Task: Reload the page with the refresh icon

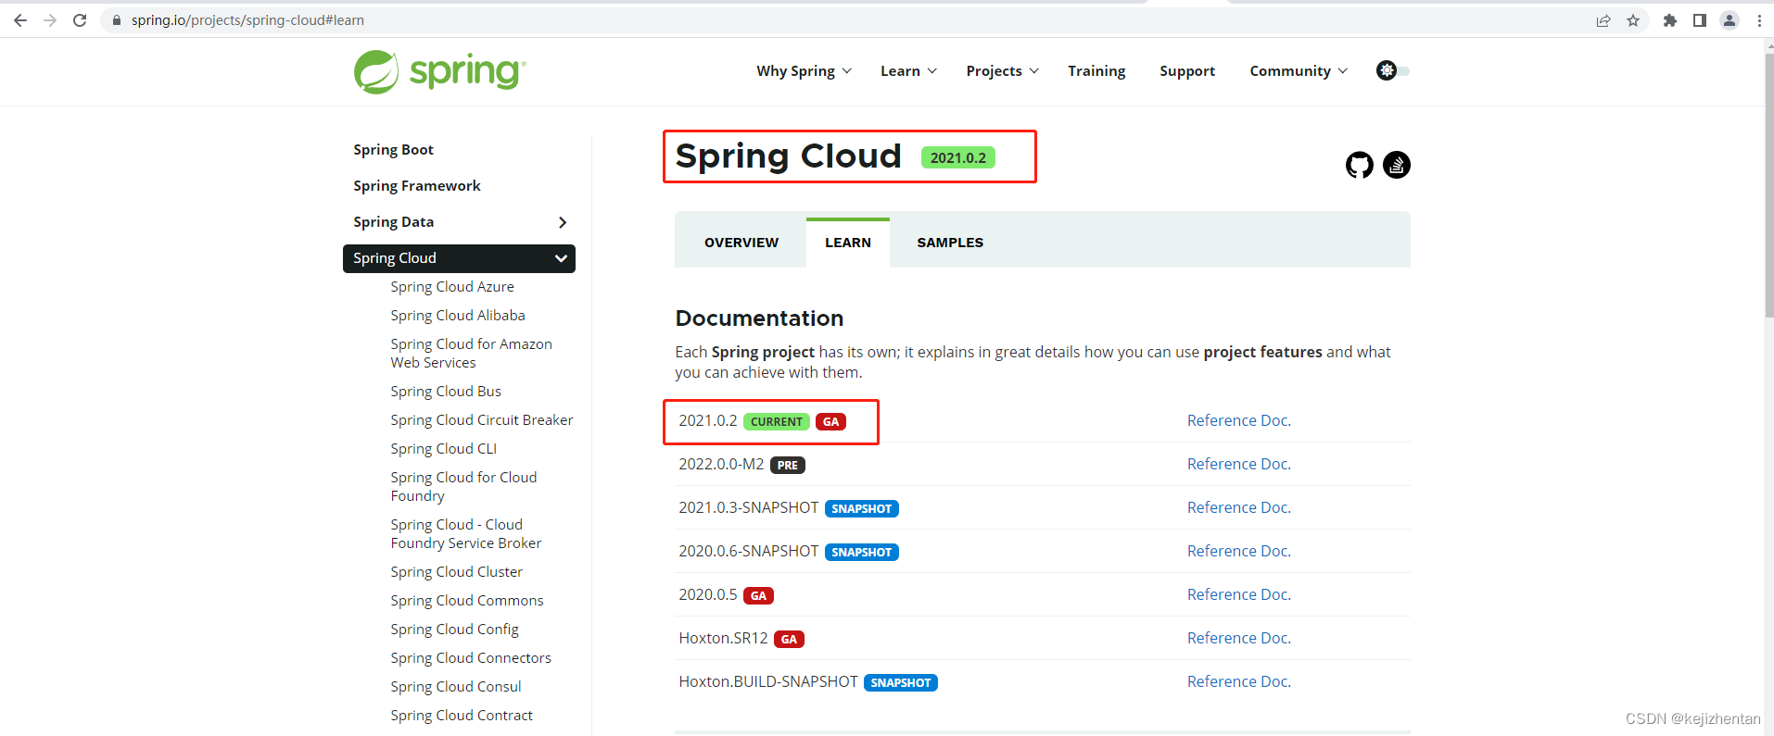Action: tap(80, 20)
